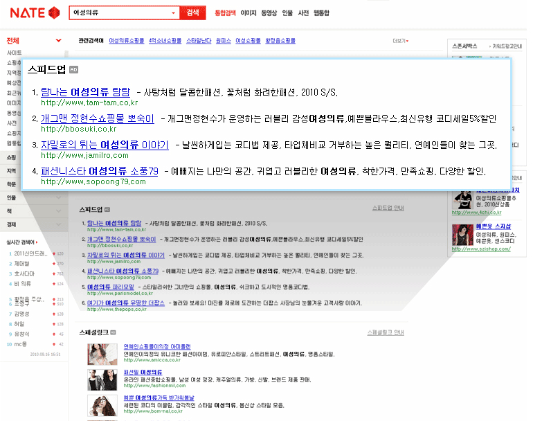Open the search box history dropdown arrow

click(173, 13)
